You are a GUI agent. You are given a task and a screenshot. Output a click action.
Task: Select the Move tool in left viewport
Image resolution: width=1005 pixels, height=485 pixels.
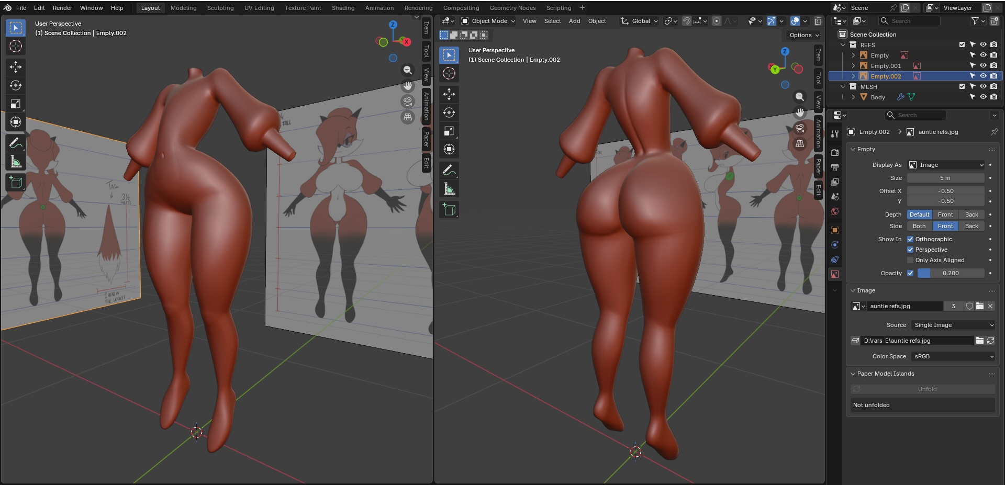16,66
